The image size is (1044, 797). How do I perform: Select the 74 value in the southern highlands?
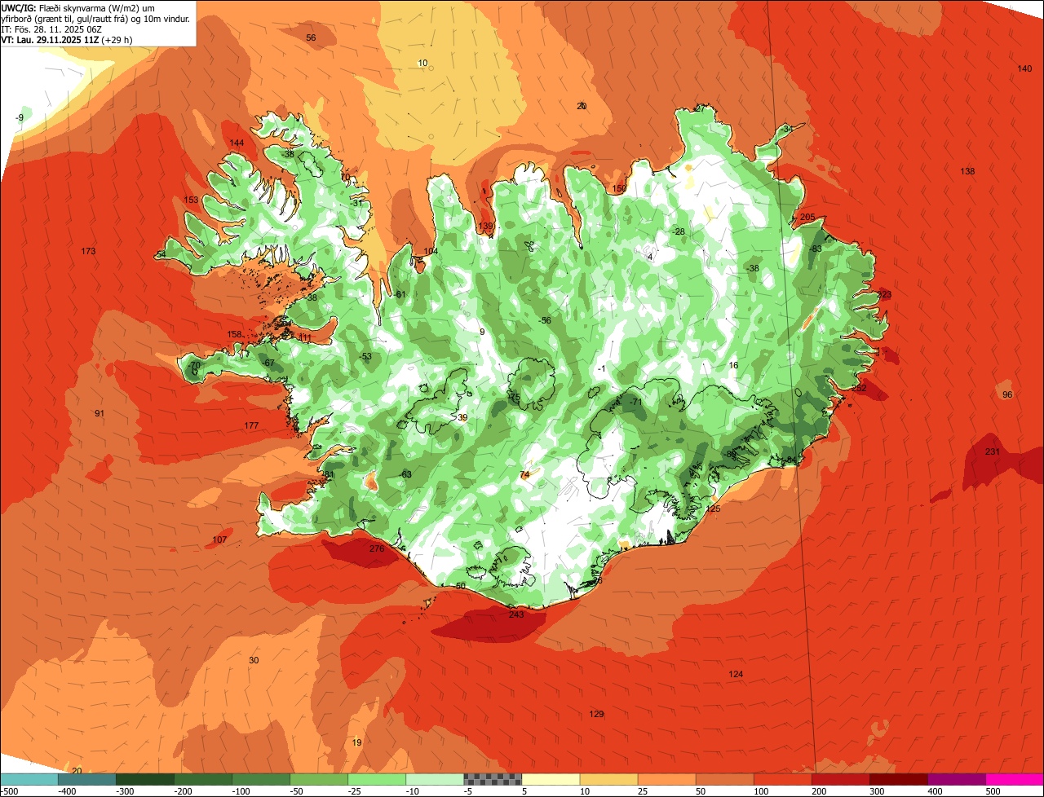(524, 474)
